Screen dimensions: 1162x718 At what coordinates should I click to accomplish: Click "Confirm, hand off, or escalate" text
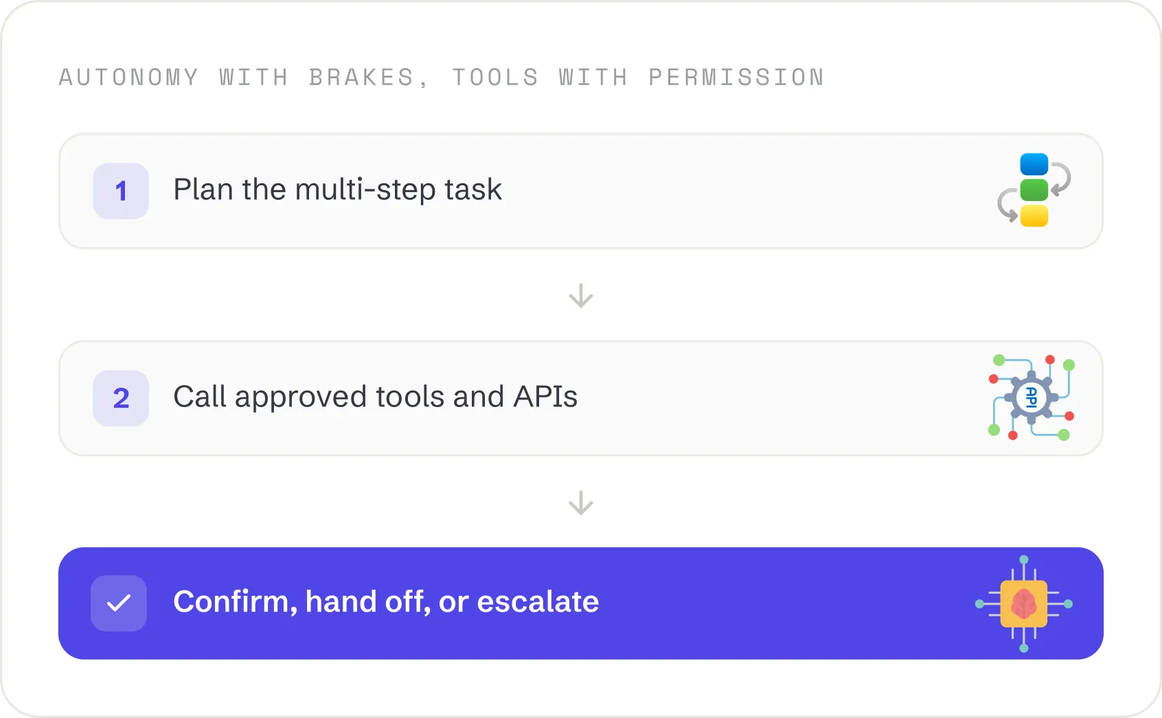[x=386, y=601]
